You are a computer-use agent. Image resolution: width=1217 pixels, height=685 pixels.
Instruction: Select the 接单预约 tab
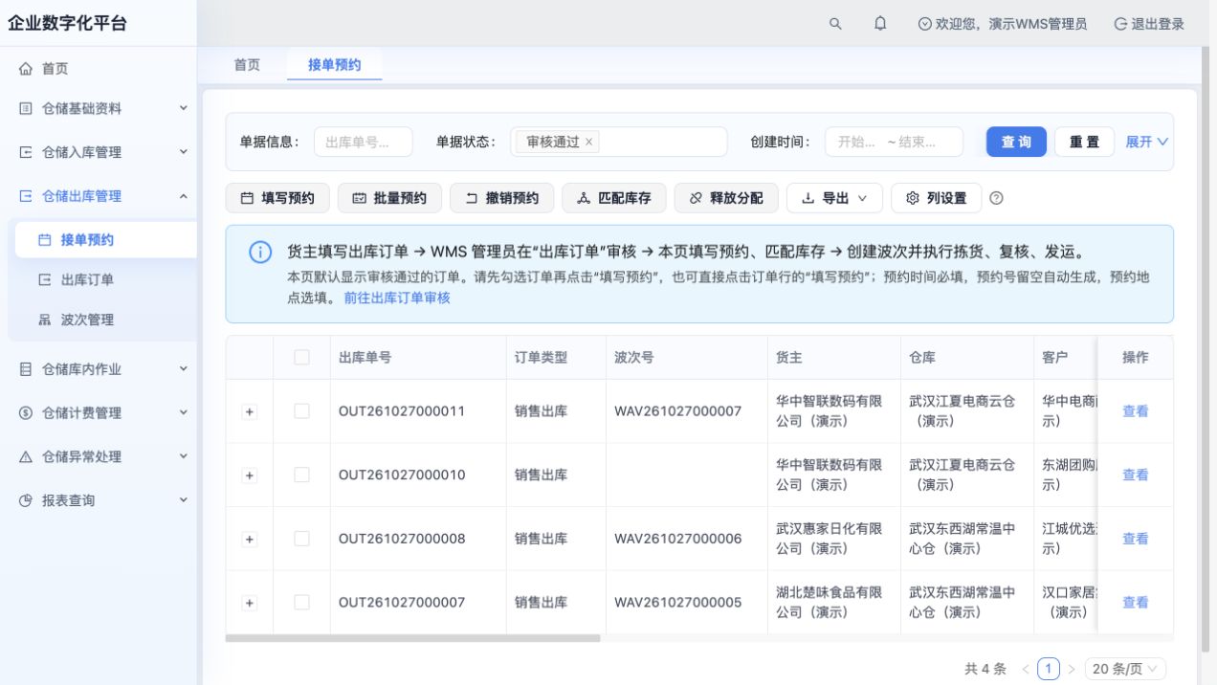pyautogui.click(x=334, y=65)
